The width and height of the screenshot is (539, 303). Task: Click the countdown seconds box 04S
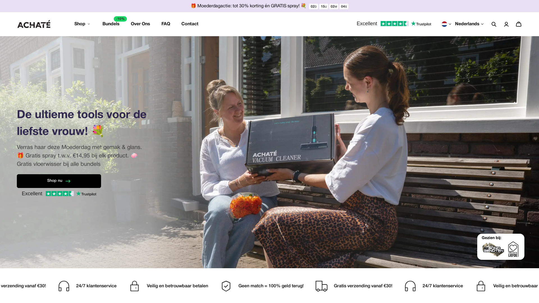click(344, 6)
